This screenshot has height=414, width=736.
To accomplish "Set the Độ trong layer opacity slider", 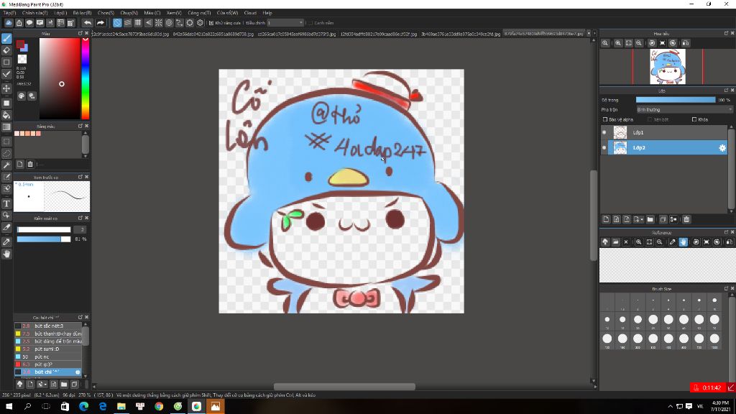I will click(x=676, y=100).
